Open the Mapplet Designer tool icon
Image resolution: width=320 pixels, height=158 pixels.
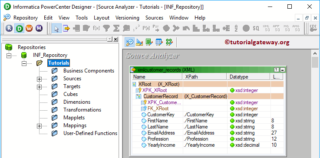click(x=159, y=42)
